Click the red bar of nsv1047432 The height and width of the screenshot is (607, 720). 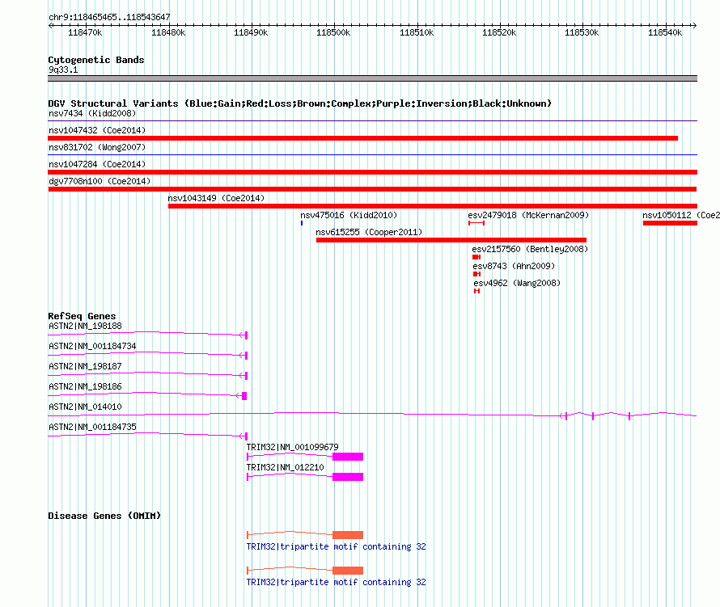tap(362, 138)
